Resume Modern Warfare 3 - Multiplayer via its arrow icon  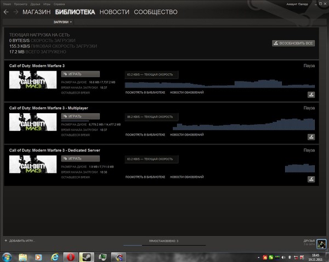click(x=311, y=137)
